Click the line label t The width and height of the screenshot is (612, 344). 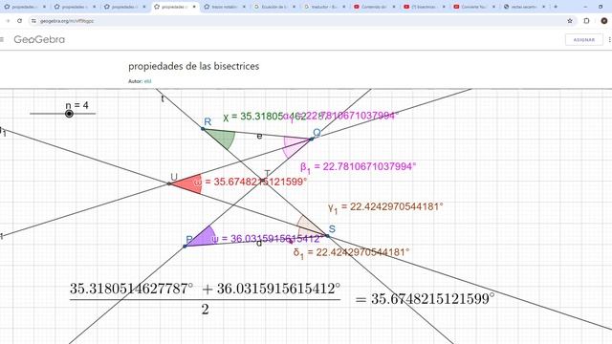coord(163,99)
